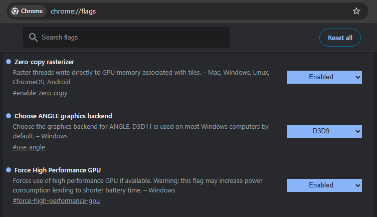Select the Zero-copy rasterizer heading
The height and width of the screenshot is (217, 377).
coord(44,62)
